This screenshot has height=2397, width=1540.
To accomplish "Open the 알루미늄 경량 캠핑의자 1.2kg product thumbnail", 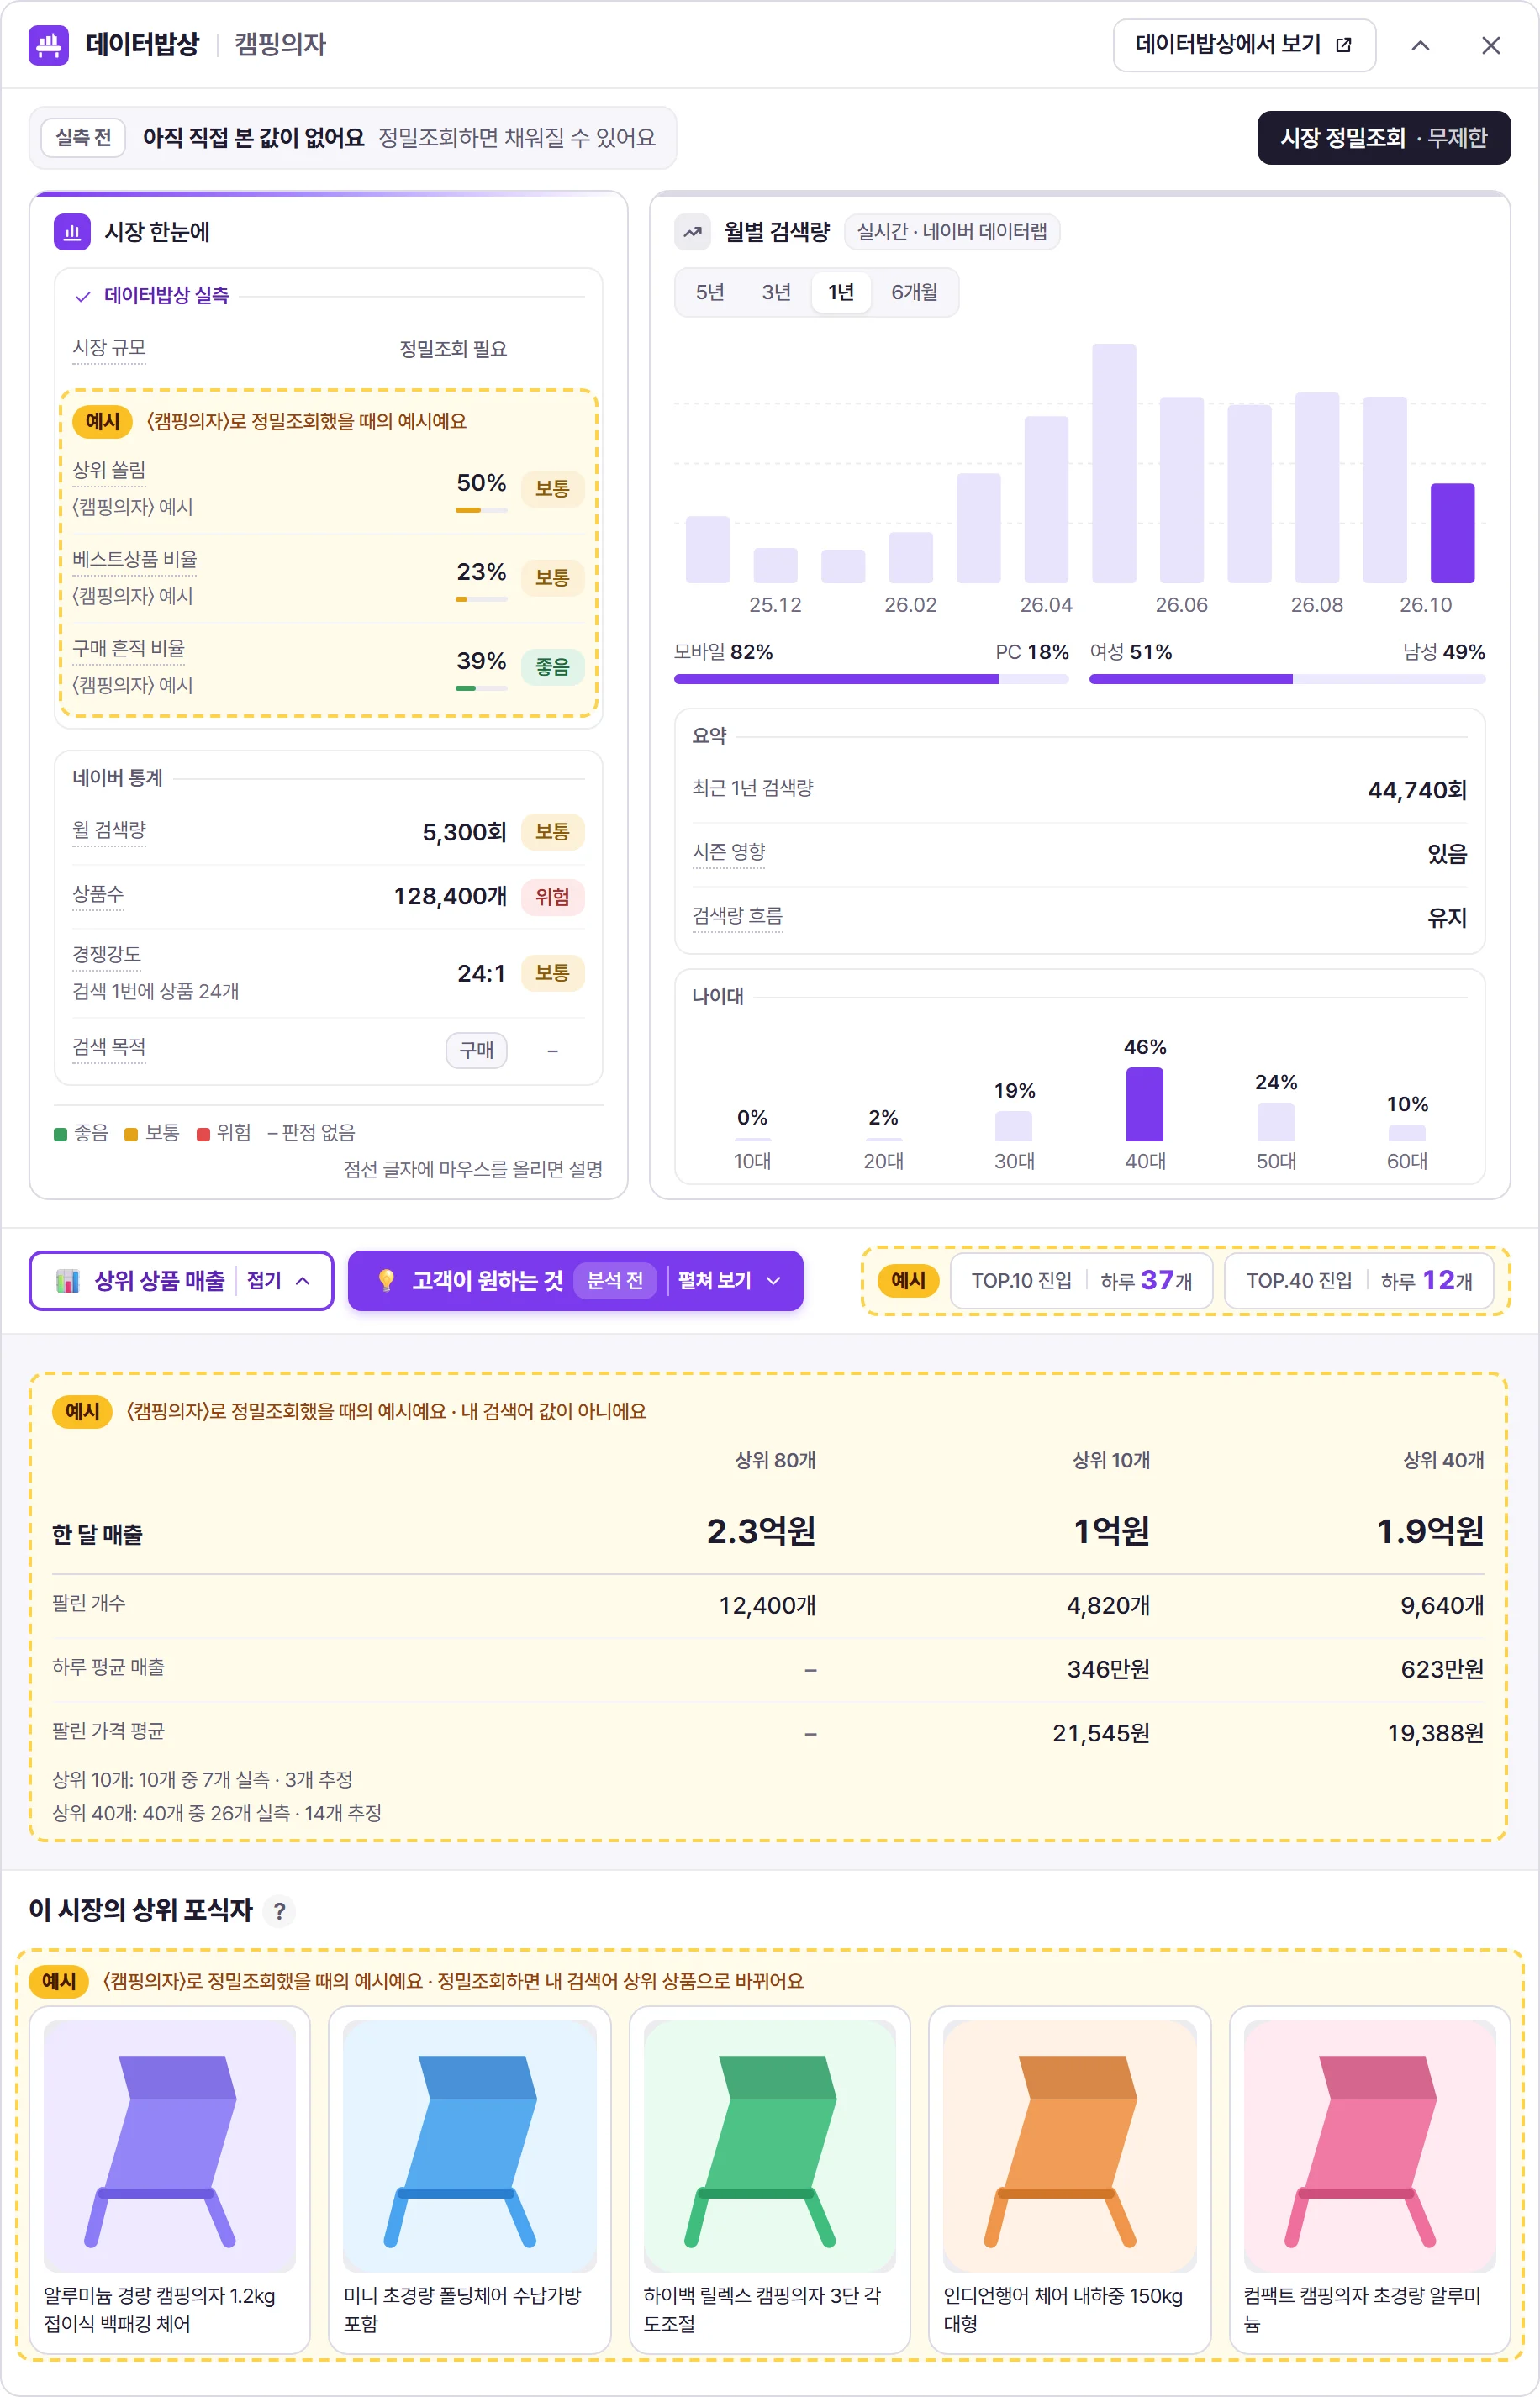I will coord(170,2145).
